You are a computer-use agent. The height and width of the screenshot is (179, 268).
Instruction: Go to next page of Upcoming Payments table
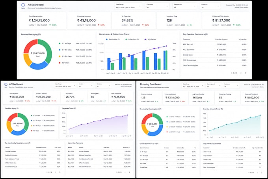point(129,172)
